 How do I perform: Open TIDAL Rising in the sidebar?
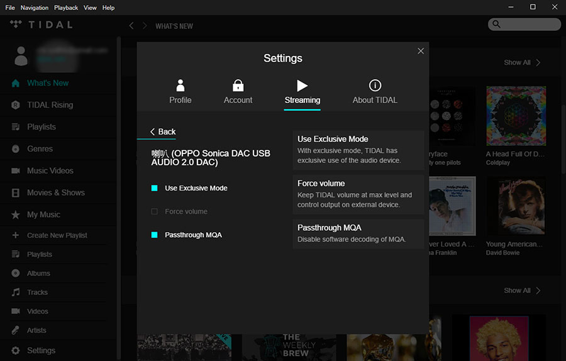50,105
